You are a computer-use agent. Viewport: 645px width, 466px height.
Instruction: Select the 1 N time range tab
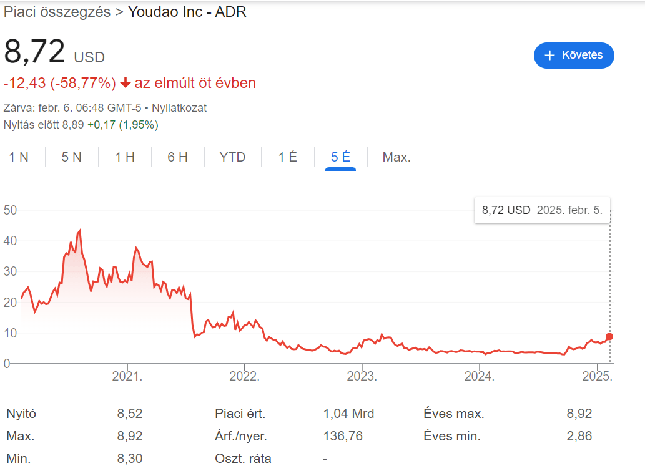19,157
